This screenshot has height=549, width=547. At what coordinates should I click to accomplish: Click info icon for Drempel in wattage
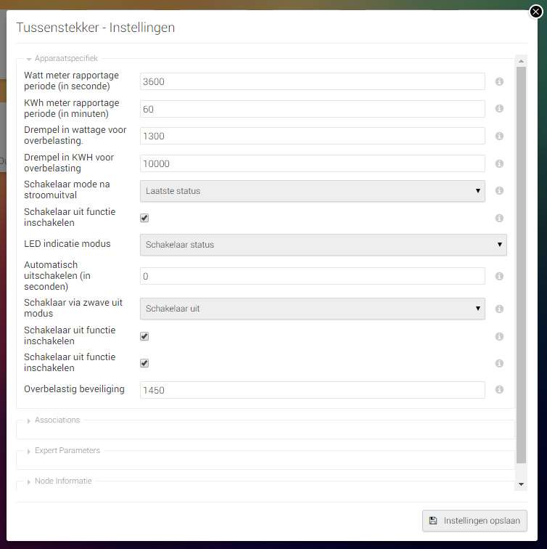point(499,137)
